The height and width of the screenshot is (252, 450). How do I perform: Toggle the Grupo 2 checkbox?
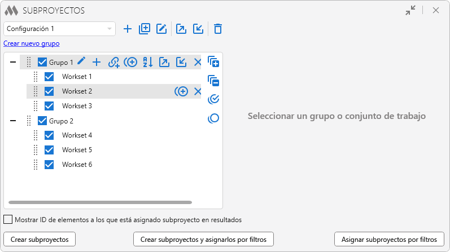pyautogui.click(x=42, y=121)
